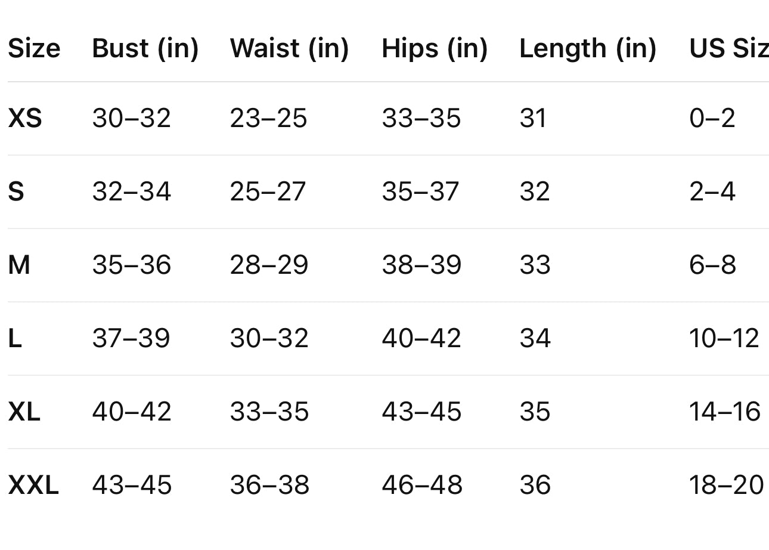Click the S size row label

click(16, 191)
